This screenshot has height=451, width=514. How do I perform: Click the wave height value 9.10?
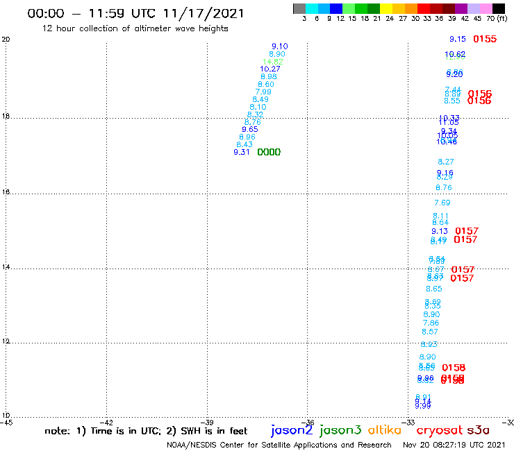[x=280, y=46]
